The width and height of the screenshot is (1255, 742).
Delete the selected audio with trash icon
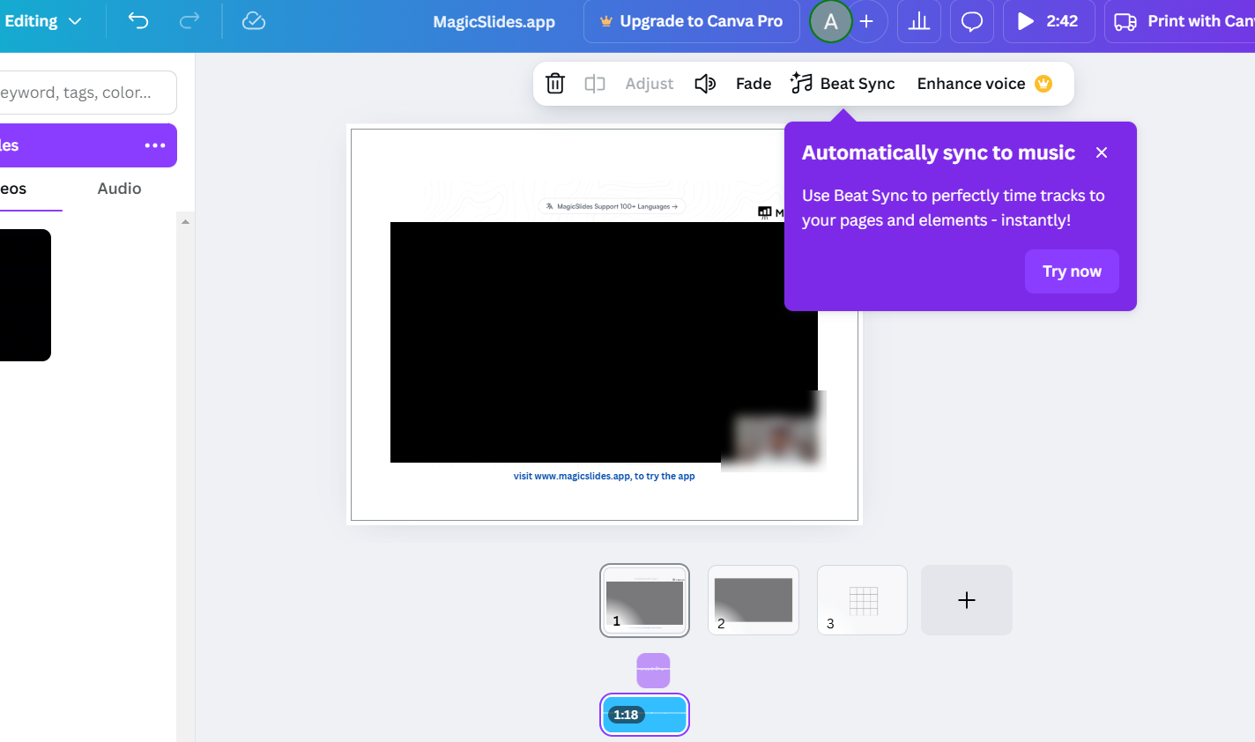(555, 84)
